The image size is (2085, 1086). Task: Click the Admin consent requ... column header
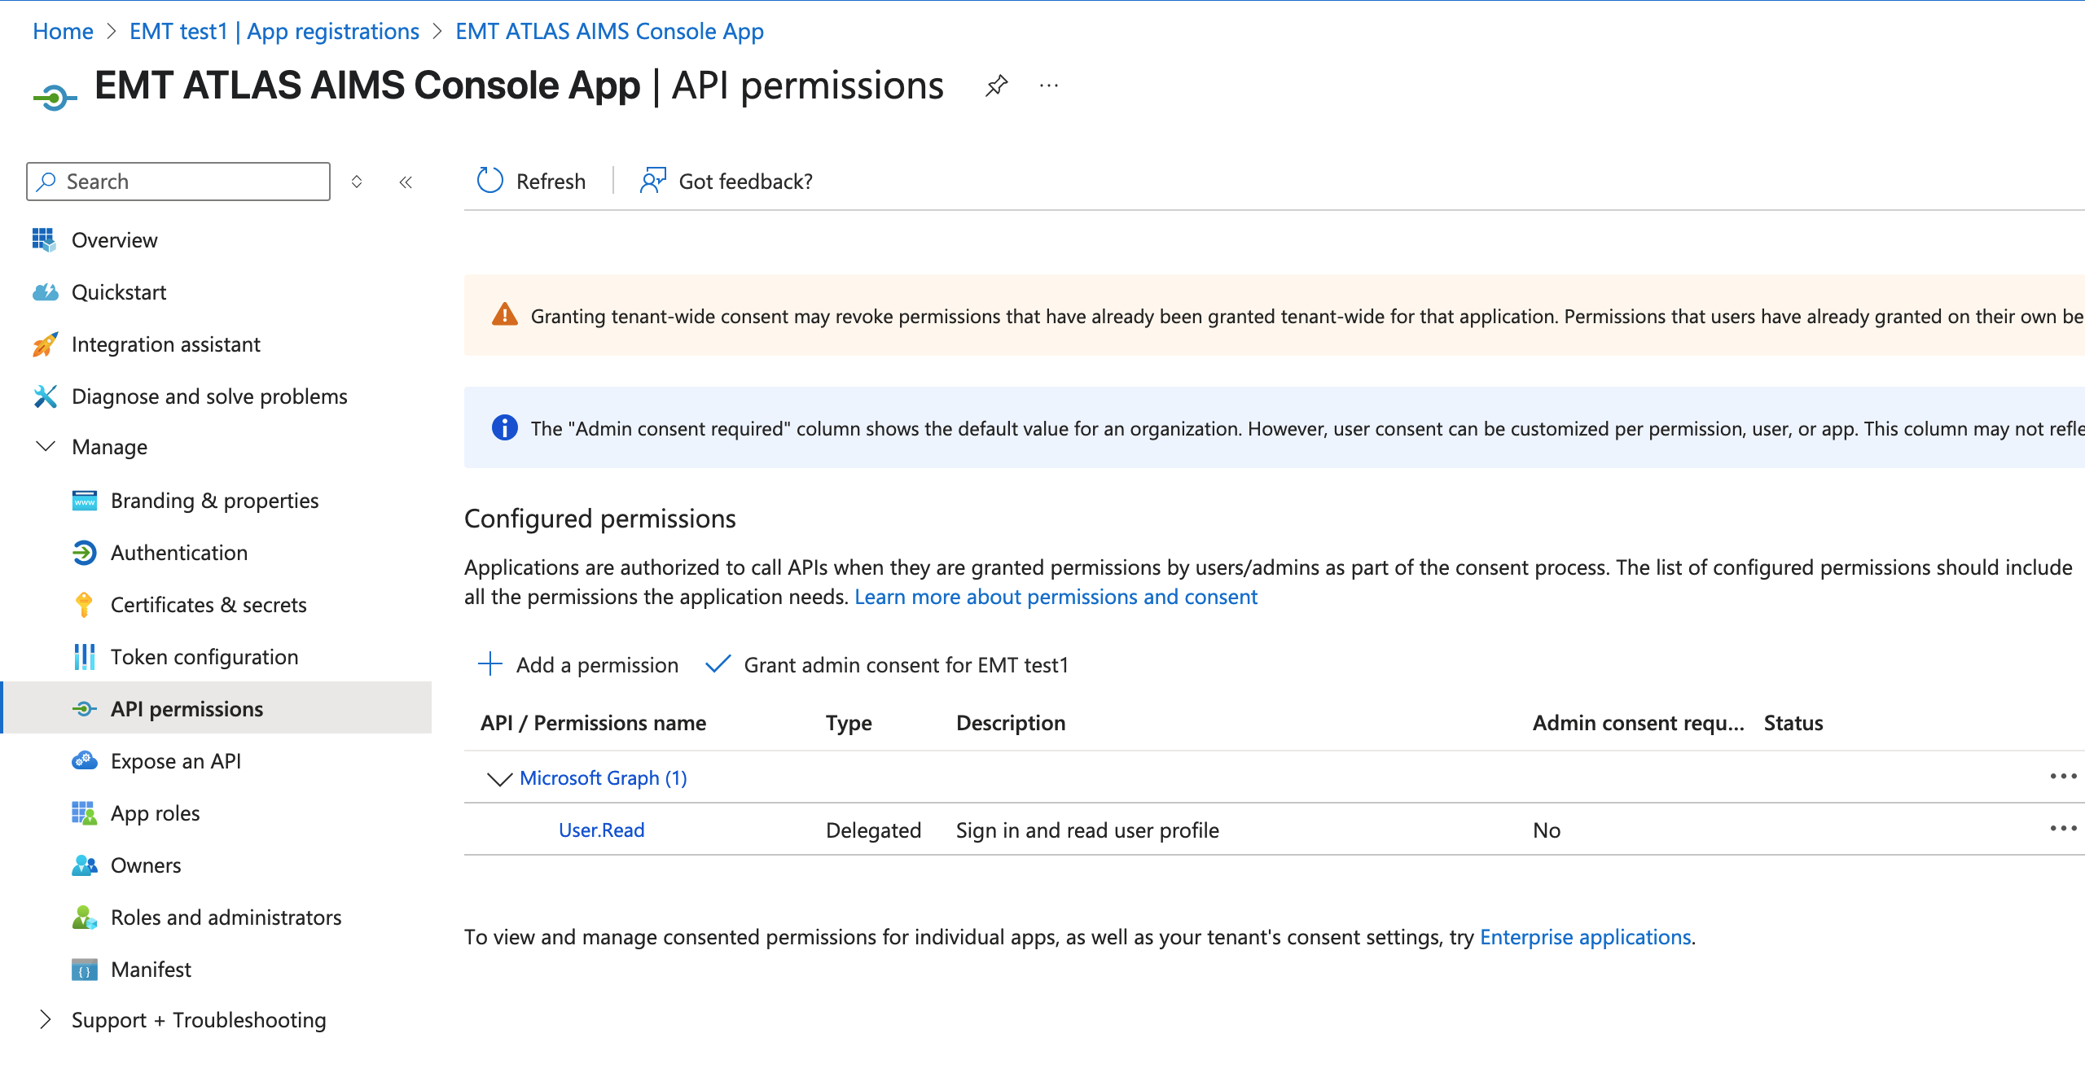click(1639, 723)
